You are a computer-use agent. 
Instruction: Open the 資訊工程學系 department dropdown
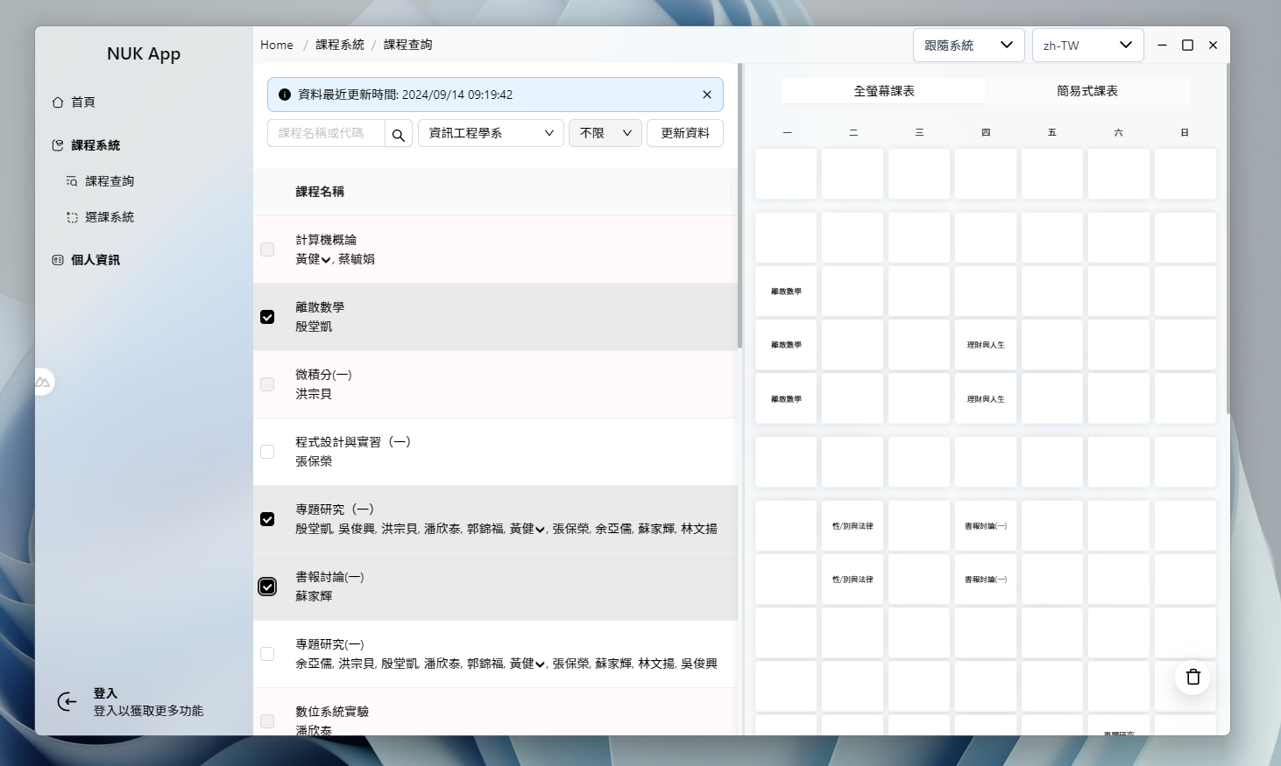pyautogui.click(x=491, y=133)
